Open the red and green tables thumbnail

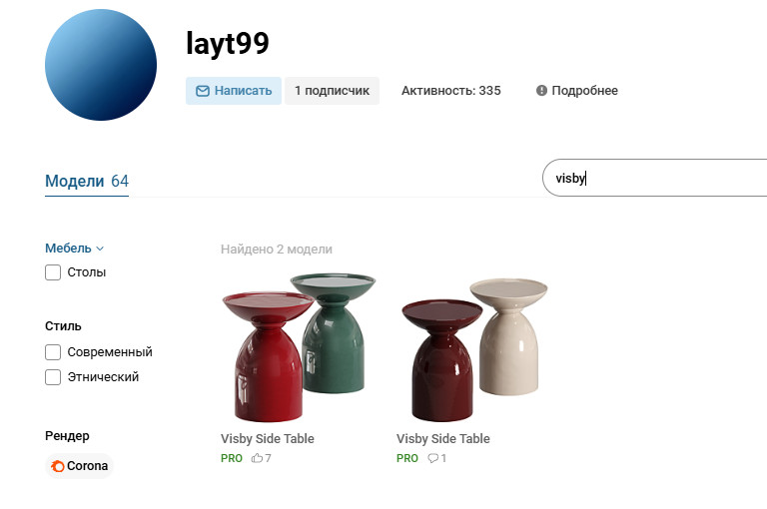[299, 347]
